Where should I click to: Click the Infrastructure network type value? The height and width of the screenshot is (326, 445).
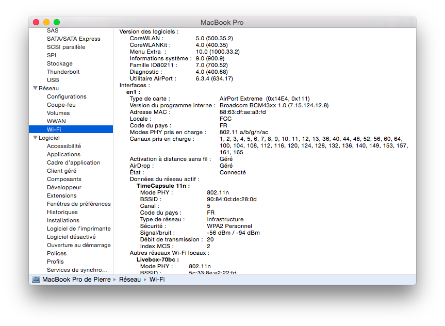[225, 219]
